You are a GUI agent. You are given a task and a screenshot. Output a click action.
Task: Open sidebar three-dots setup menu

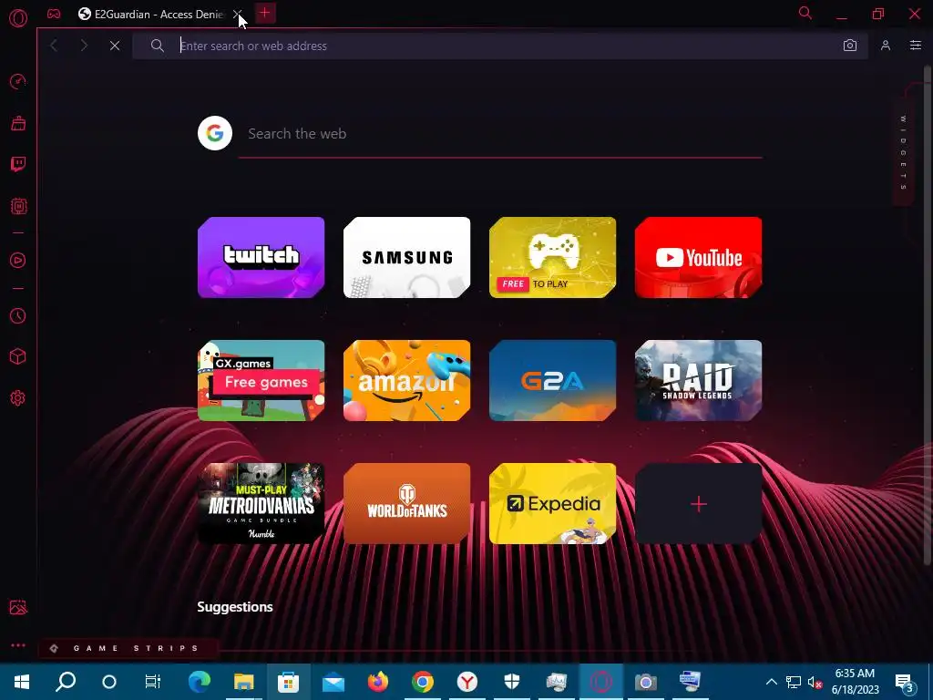[18, 645]
